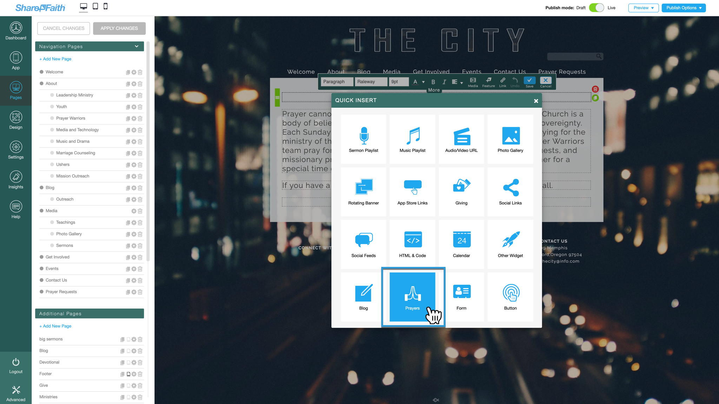Switch to mobile phone preview
This screenshot has height=404, width=719.
coord(105,6)
